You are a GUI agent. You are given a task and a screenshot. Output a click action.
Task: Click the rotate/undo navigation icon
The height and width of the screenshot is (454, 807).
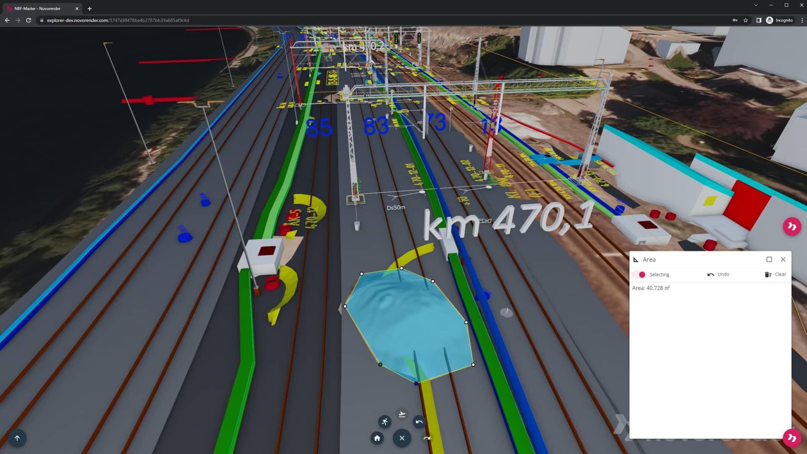point(419,422)
